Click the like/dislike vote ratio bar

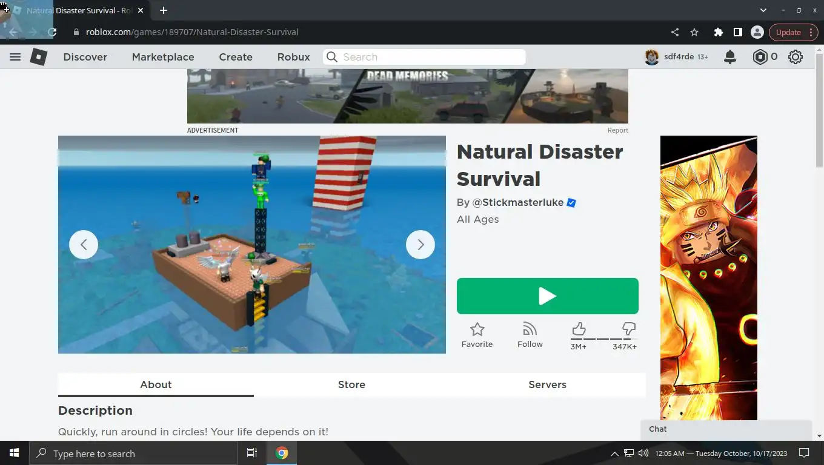point(603,339)
